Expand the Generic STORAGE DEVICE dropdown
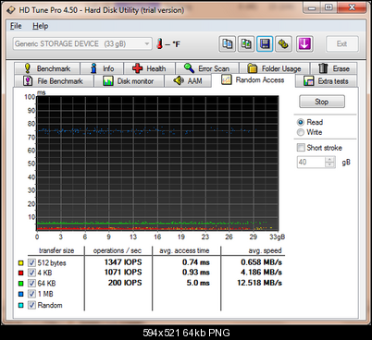The width and height of the screenshot is (372, 340). (82, 43)
